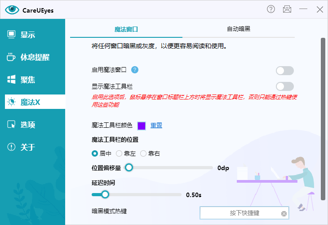Open the 魔法窗口 tab
The image size is (328, 225).
[126, 29]
